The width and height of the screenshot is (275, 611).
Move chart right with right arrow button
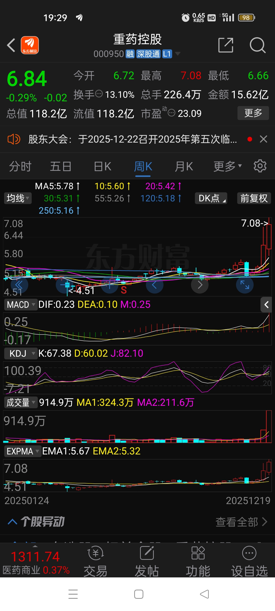point(200,285)
